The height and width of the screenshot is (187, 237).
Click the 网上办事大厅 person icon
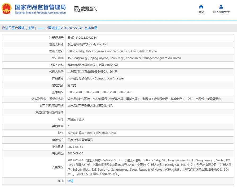coord(221,7)
